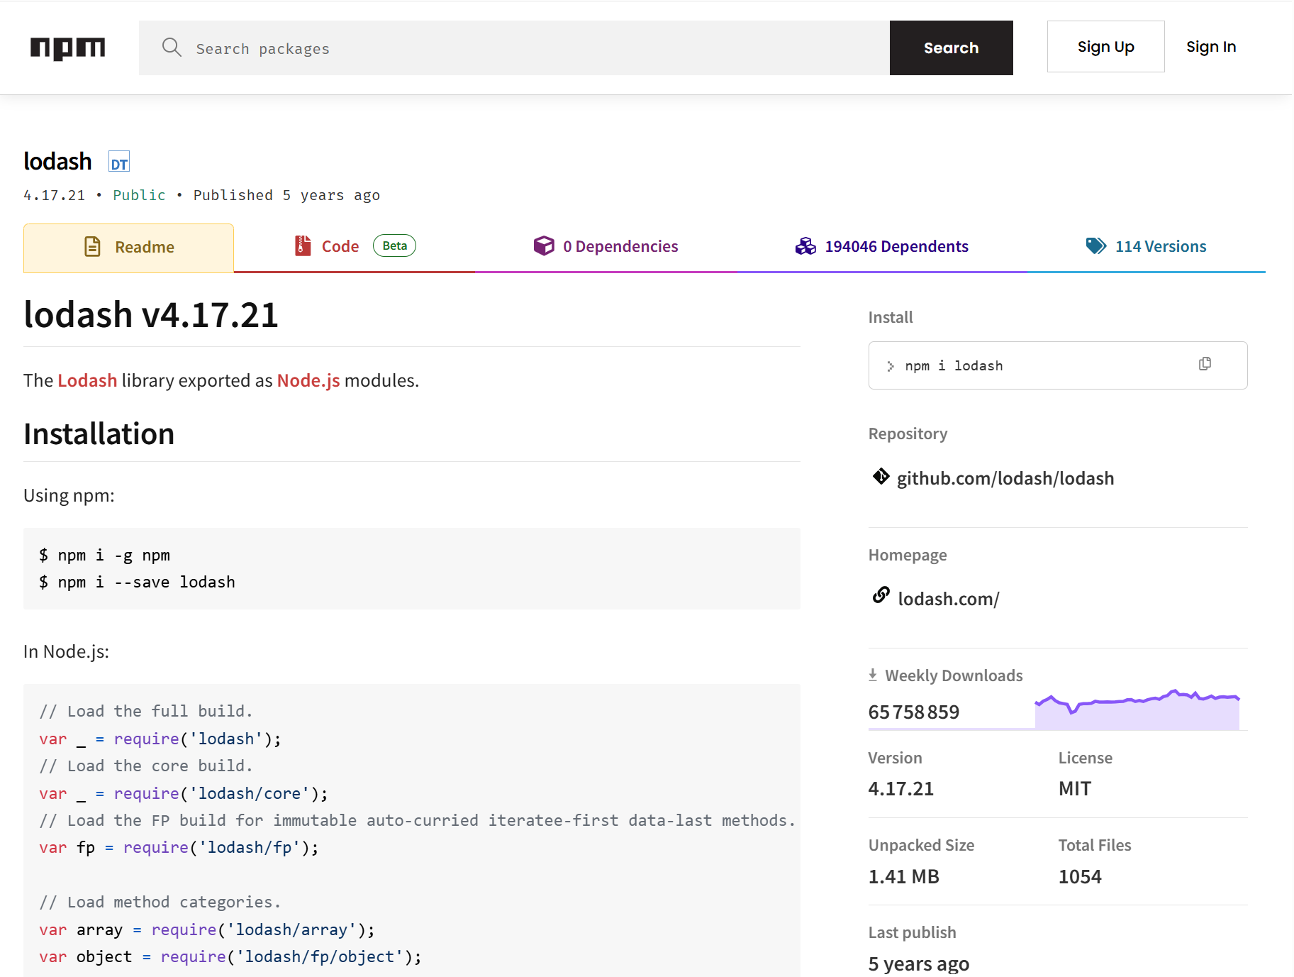This screenshot has height=977, width=1294.
Task: Switch to the Code tab
Action: (340, 245)
